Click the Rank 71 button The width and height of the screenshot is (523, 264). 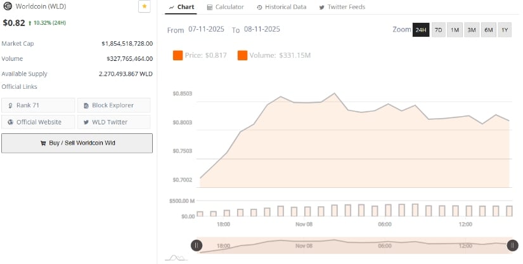point(38,105)
